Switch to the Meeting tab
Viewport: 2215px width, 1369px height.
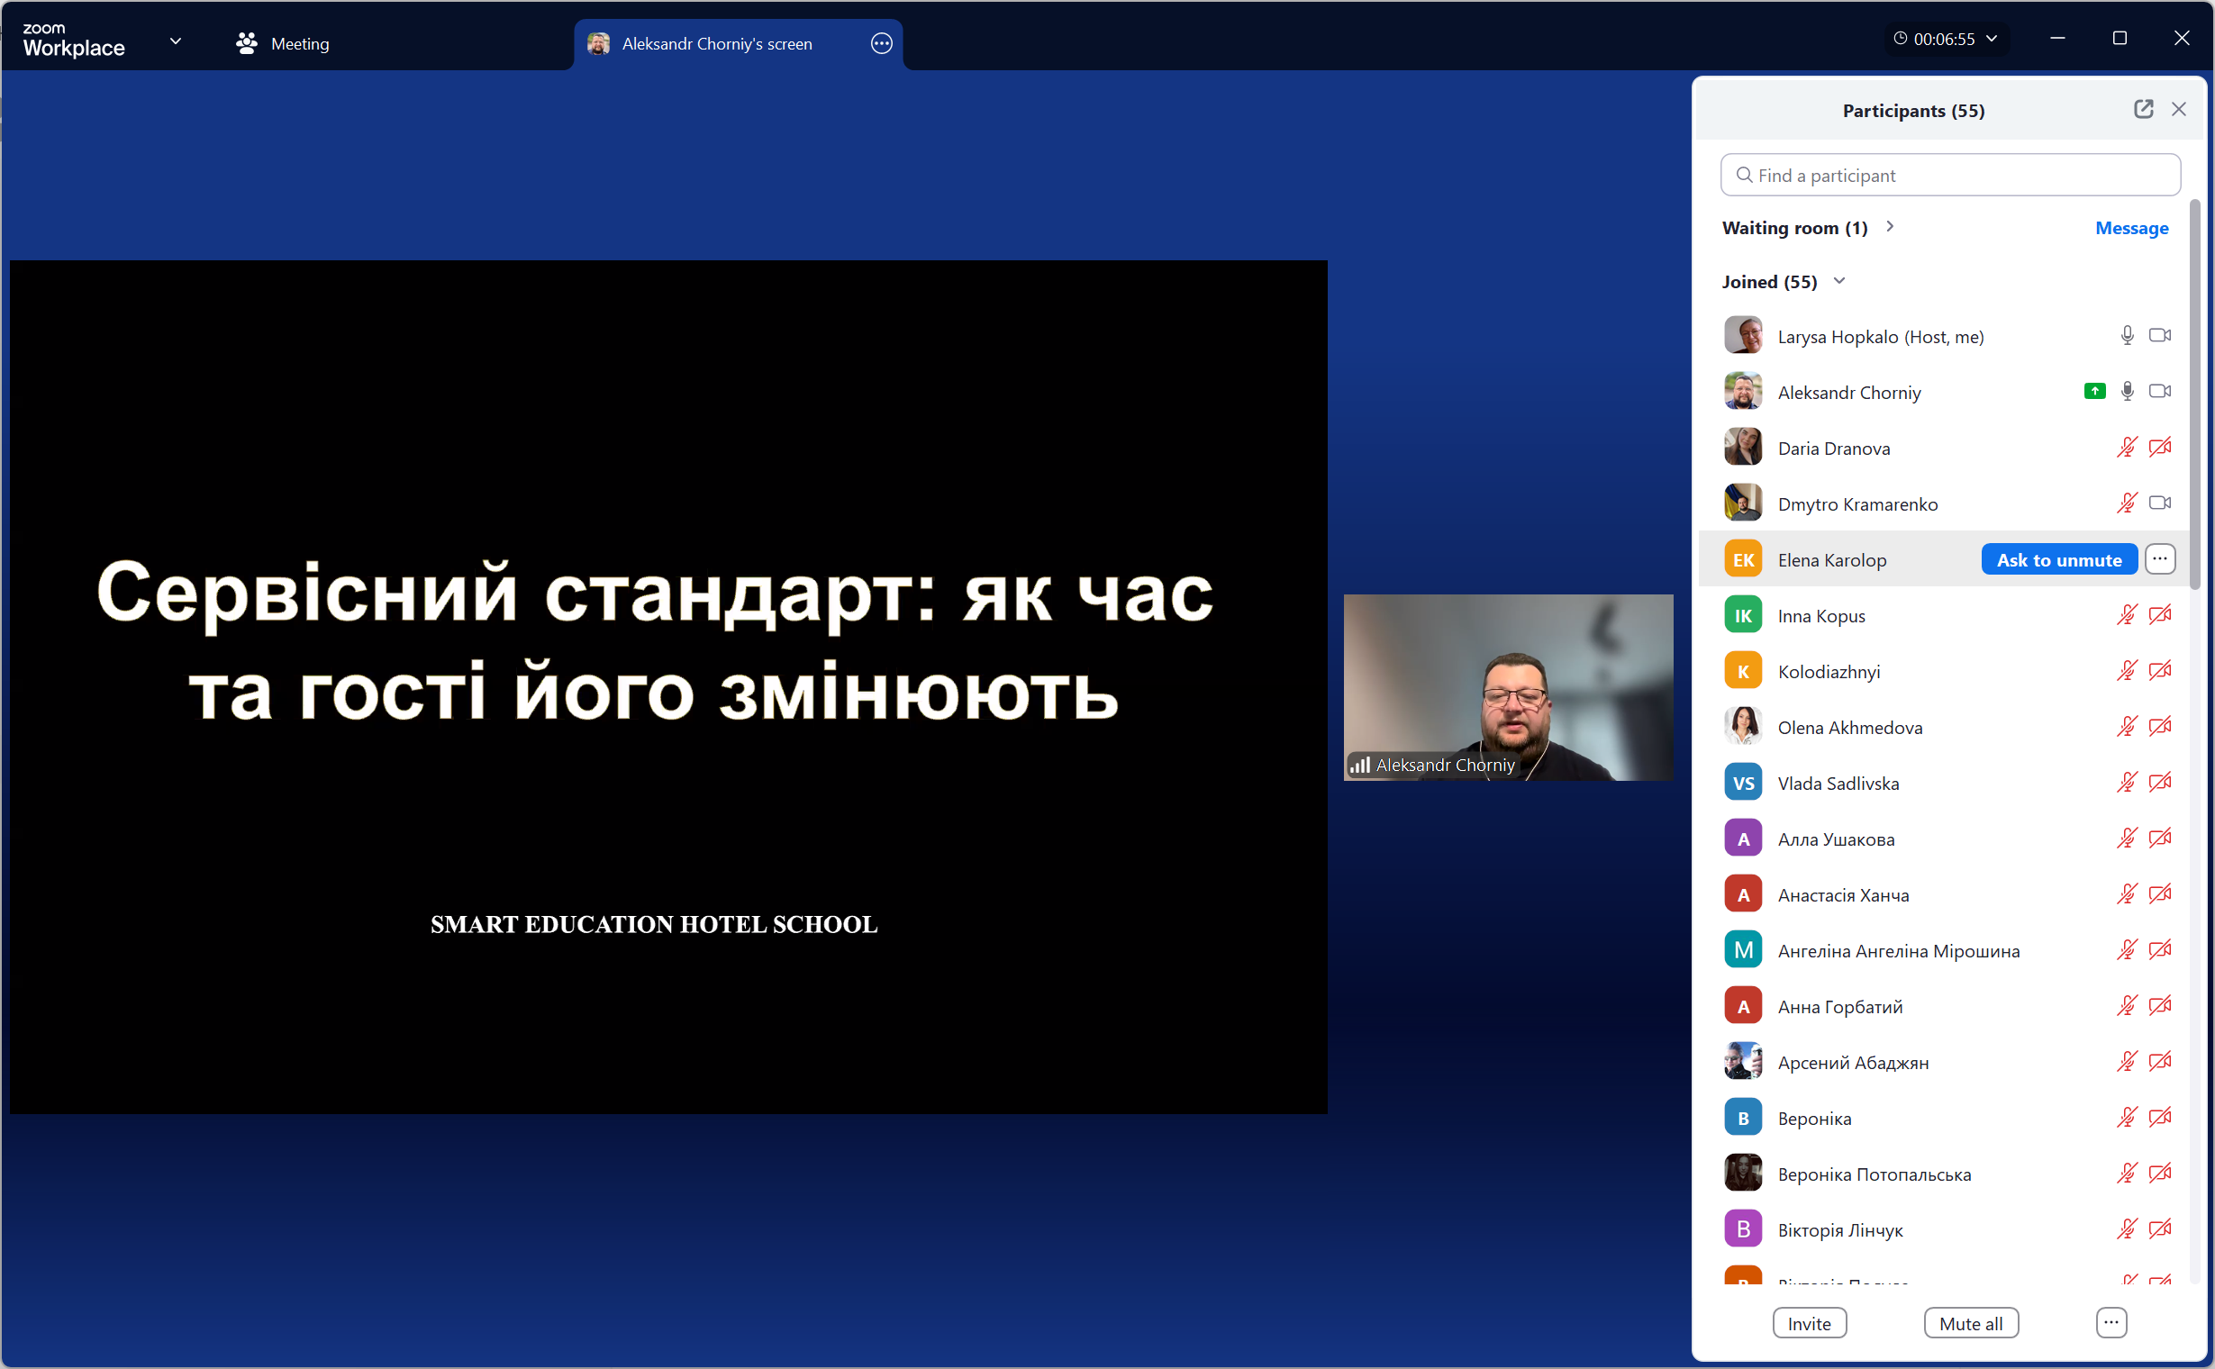(x=283, y=43)
